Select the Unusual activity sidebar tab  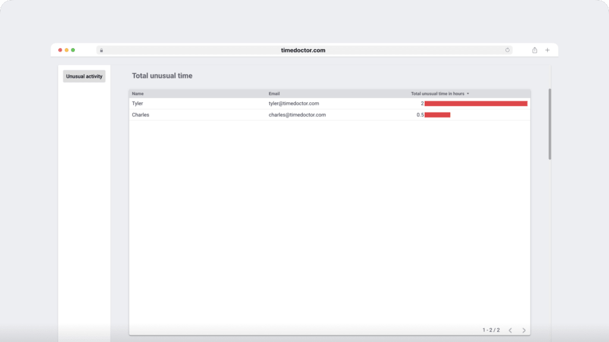click(84, 77)
